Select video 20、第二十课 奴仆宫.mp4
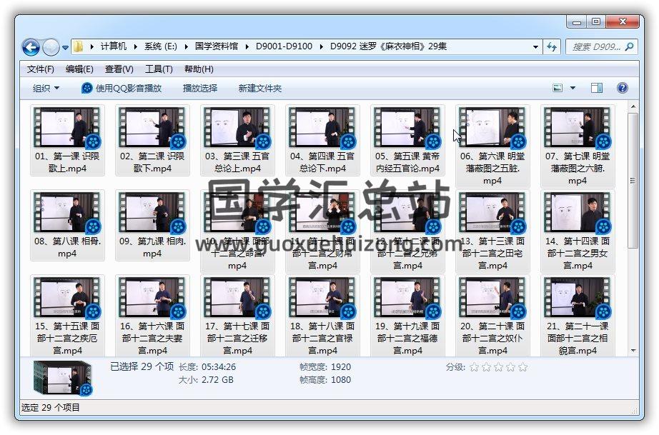659x435 pixels. (492, 316)
